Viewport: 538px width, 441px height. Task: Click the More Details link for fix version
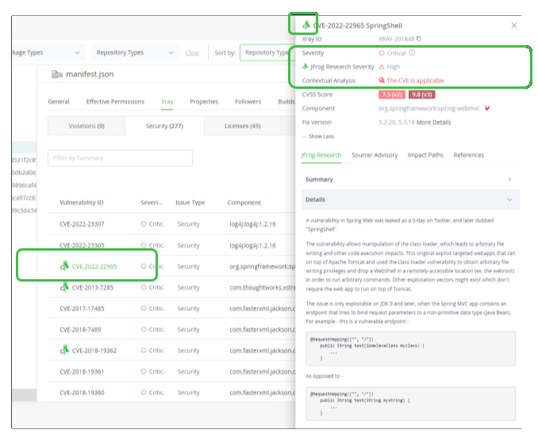tap(433, 122)
